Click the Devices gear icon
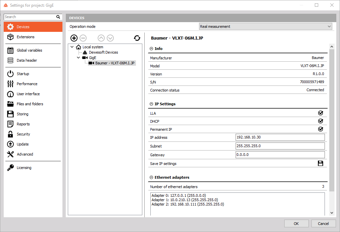 [x=10, y=27]
